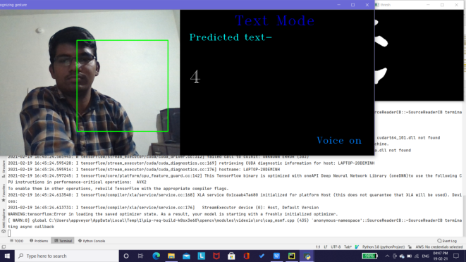Switch to Word in the taskbar
Screen dimensions: 466x262
(276, 256)
